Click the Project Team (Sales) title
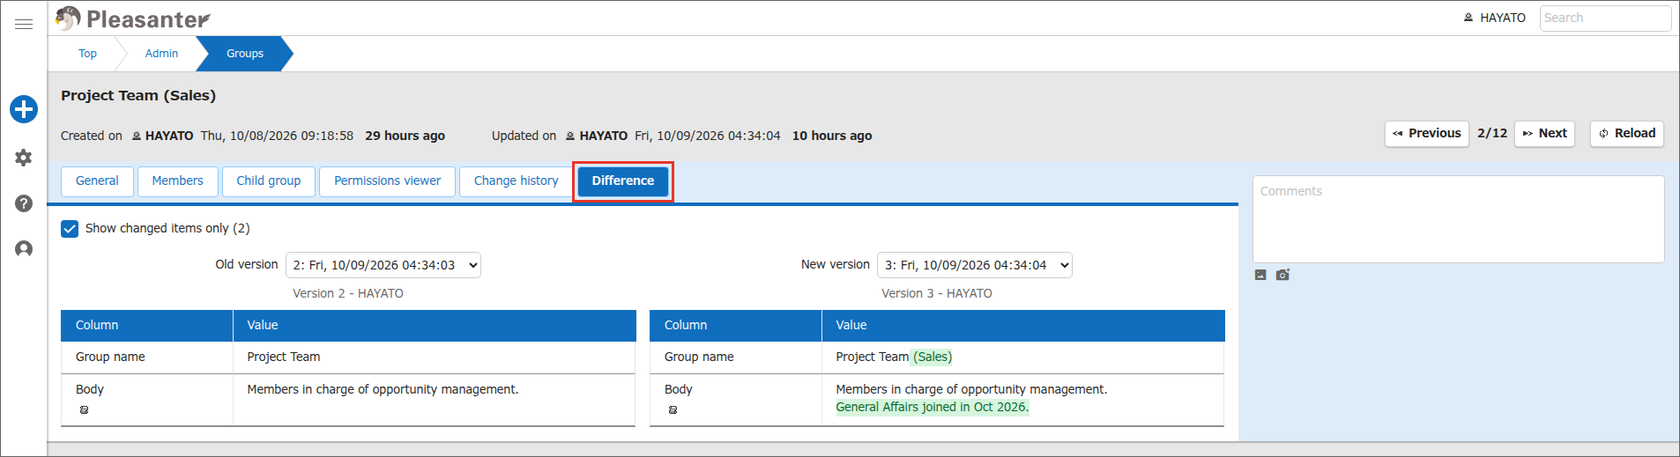The image size is (1680, 457). [x=138, y=96]
